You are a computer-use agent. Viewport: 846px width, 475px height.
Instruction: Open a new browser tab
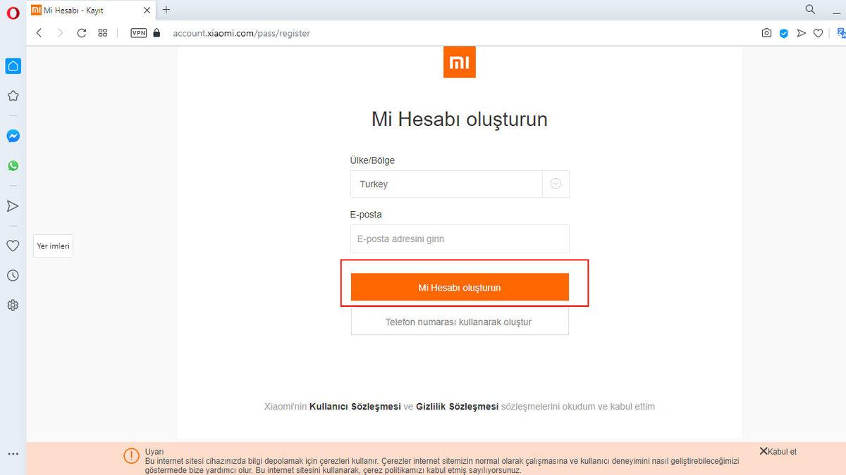165,10
